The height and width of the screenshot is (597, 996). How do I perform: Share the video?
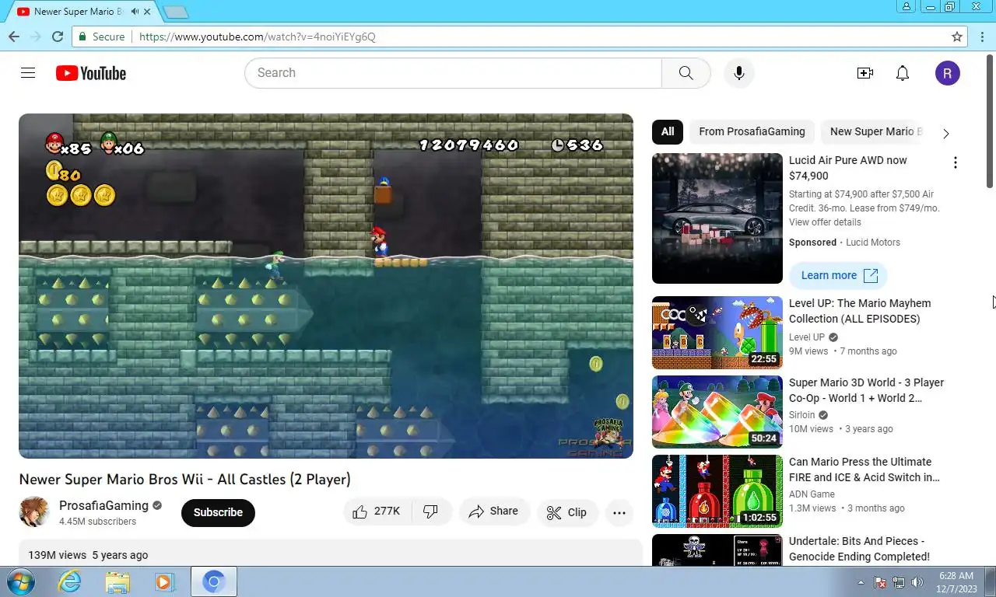[493, 511]
